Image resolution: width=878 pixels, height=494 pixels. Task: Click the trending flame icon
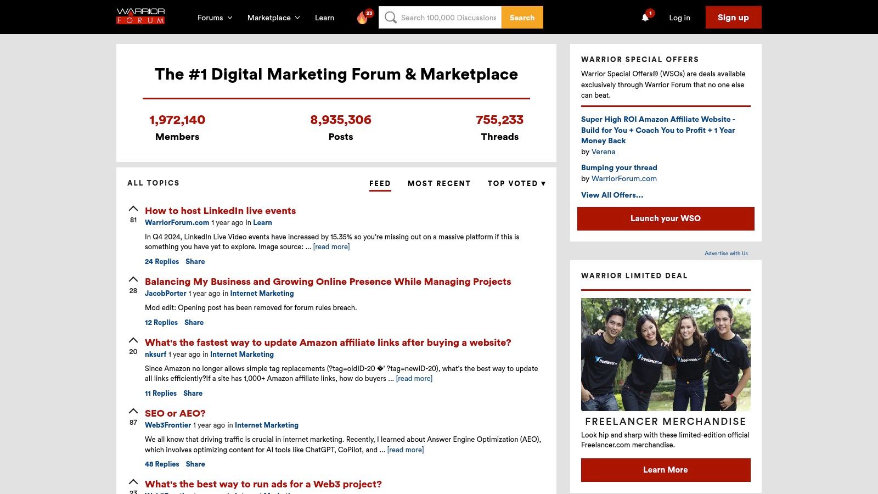[x=362, y=17]
